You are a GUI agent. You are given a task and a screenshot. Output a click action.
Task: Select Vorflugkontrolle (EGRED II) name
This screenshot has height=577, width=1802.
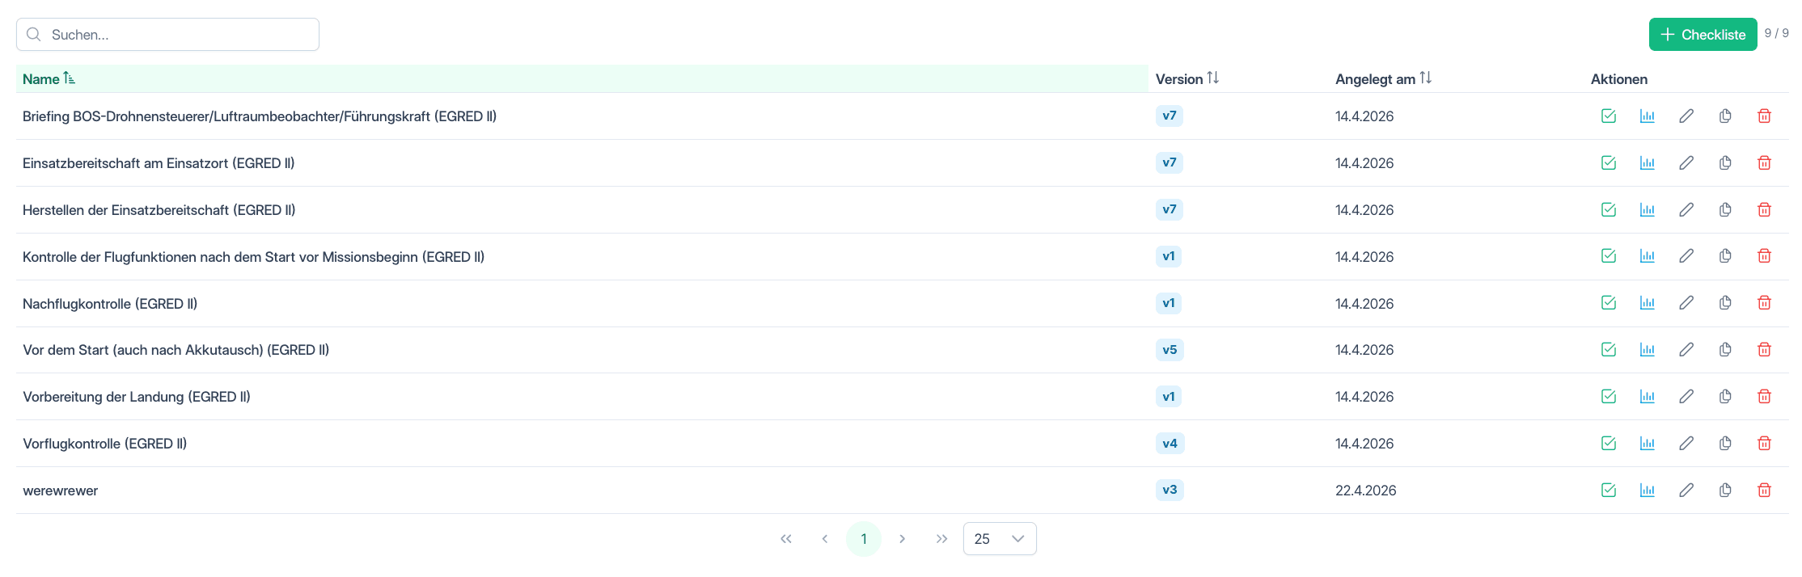point(104,444)
